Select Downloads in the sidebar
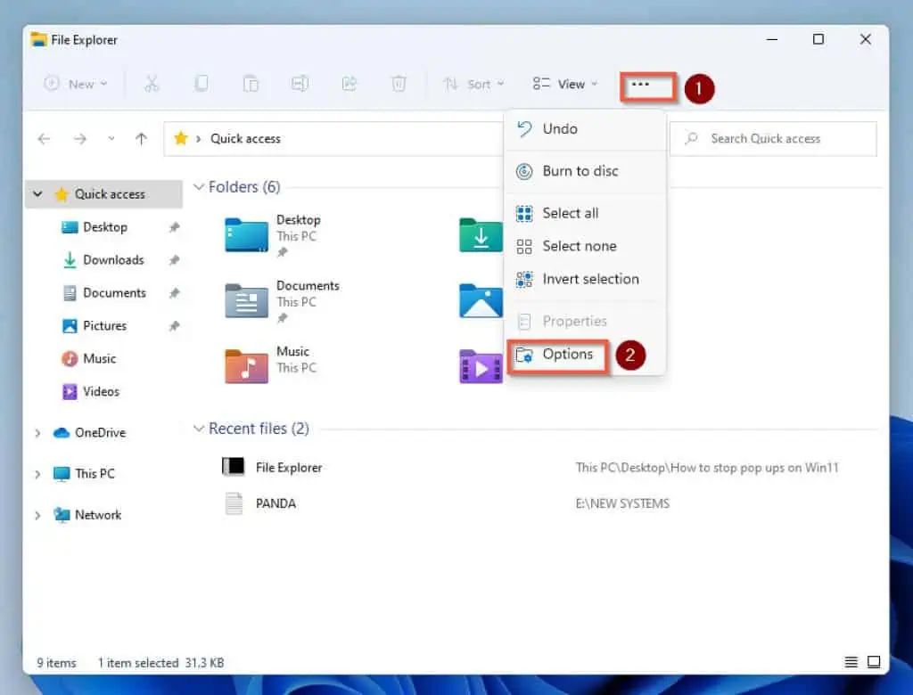The image size is (913, 695). coord(113,260)
